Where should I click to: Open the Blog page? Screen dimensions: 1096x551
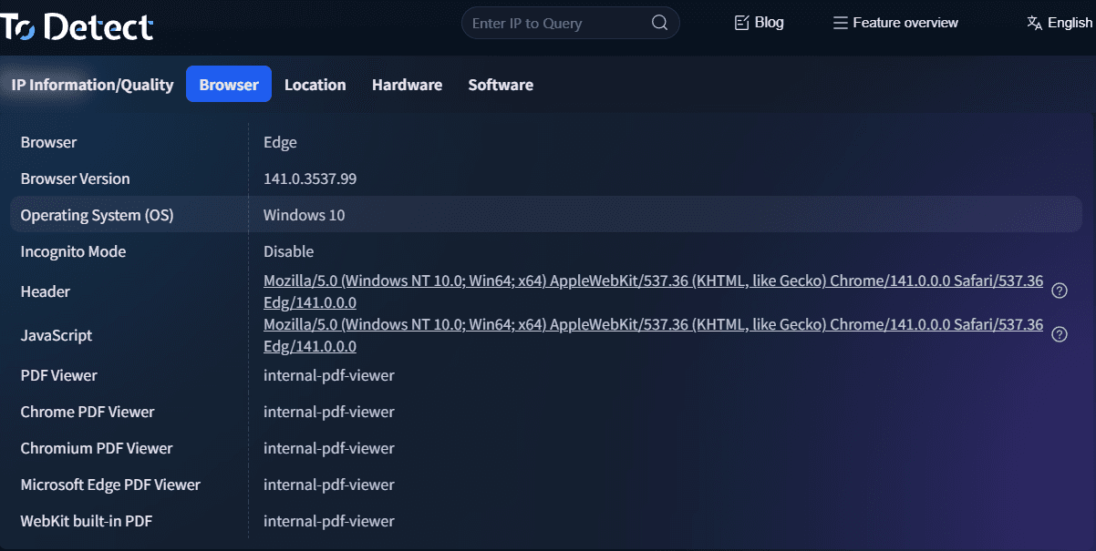pyautogui.click(x=759, y=23)
